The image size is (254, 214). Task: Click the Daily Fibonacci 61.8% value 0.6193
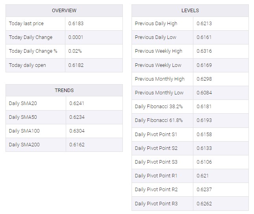click(x=204, y=120)
